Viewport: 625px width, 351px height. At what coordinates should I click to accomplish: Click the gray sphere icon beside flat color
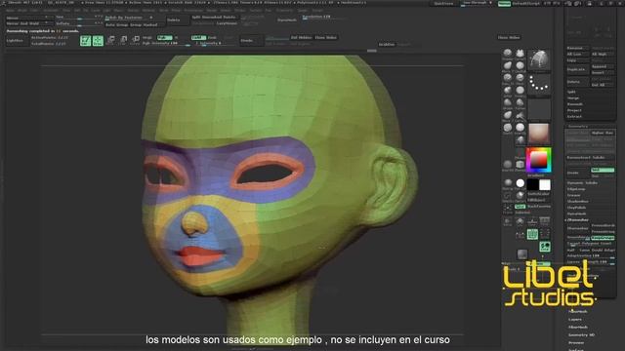click(x=508, y=183)
